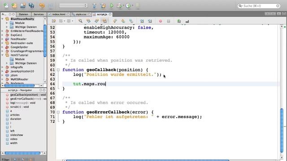Click the Stop Macro Recording icon
287x161 pixels.
169,21
